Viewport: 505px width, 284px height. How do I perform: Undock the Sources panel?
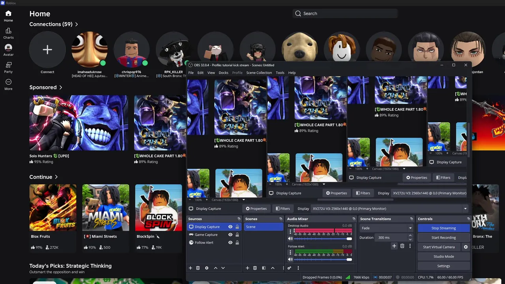tap(239, 219)
